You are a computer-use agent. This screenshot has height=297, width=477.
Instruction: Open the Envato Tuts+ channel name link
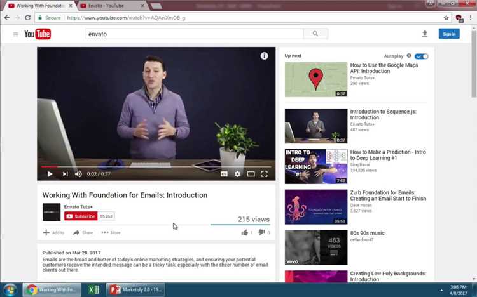78,206
